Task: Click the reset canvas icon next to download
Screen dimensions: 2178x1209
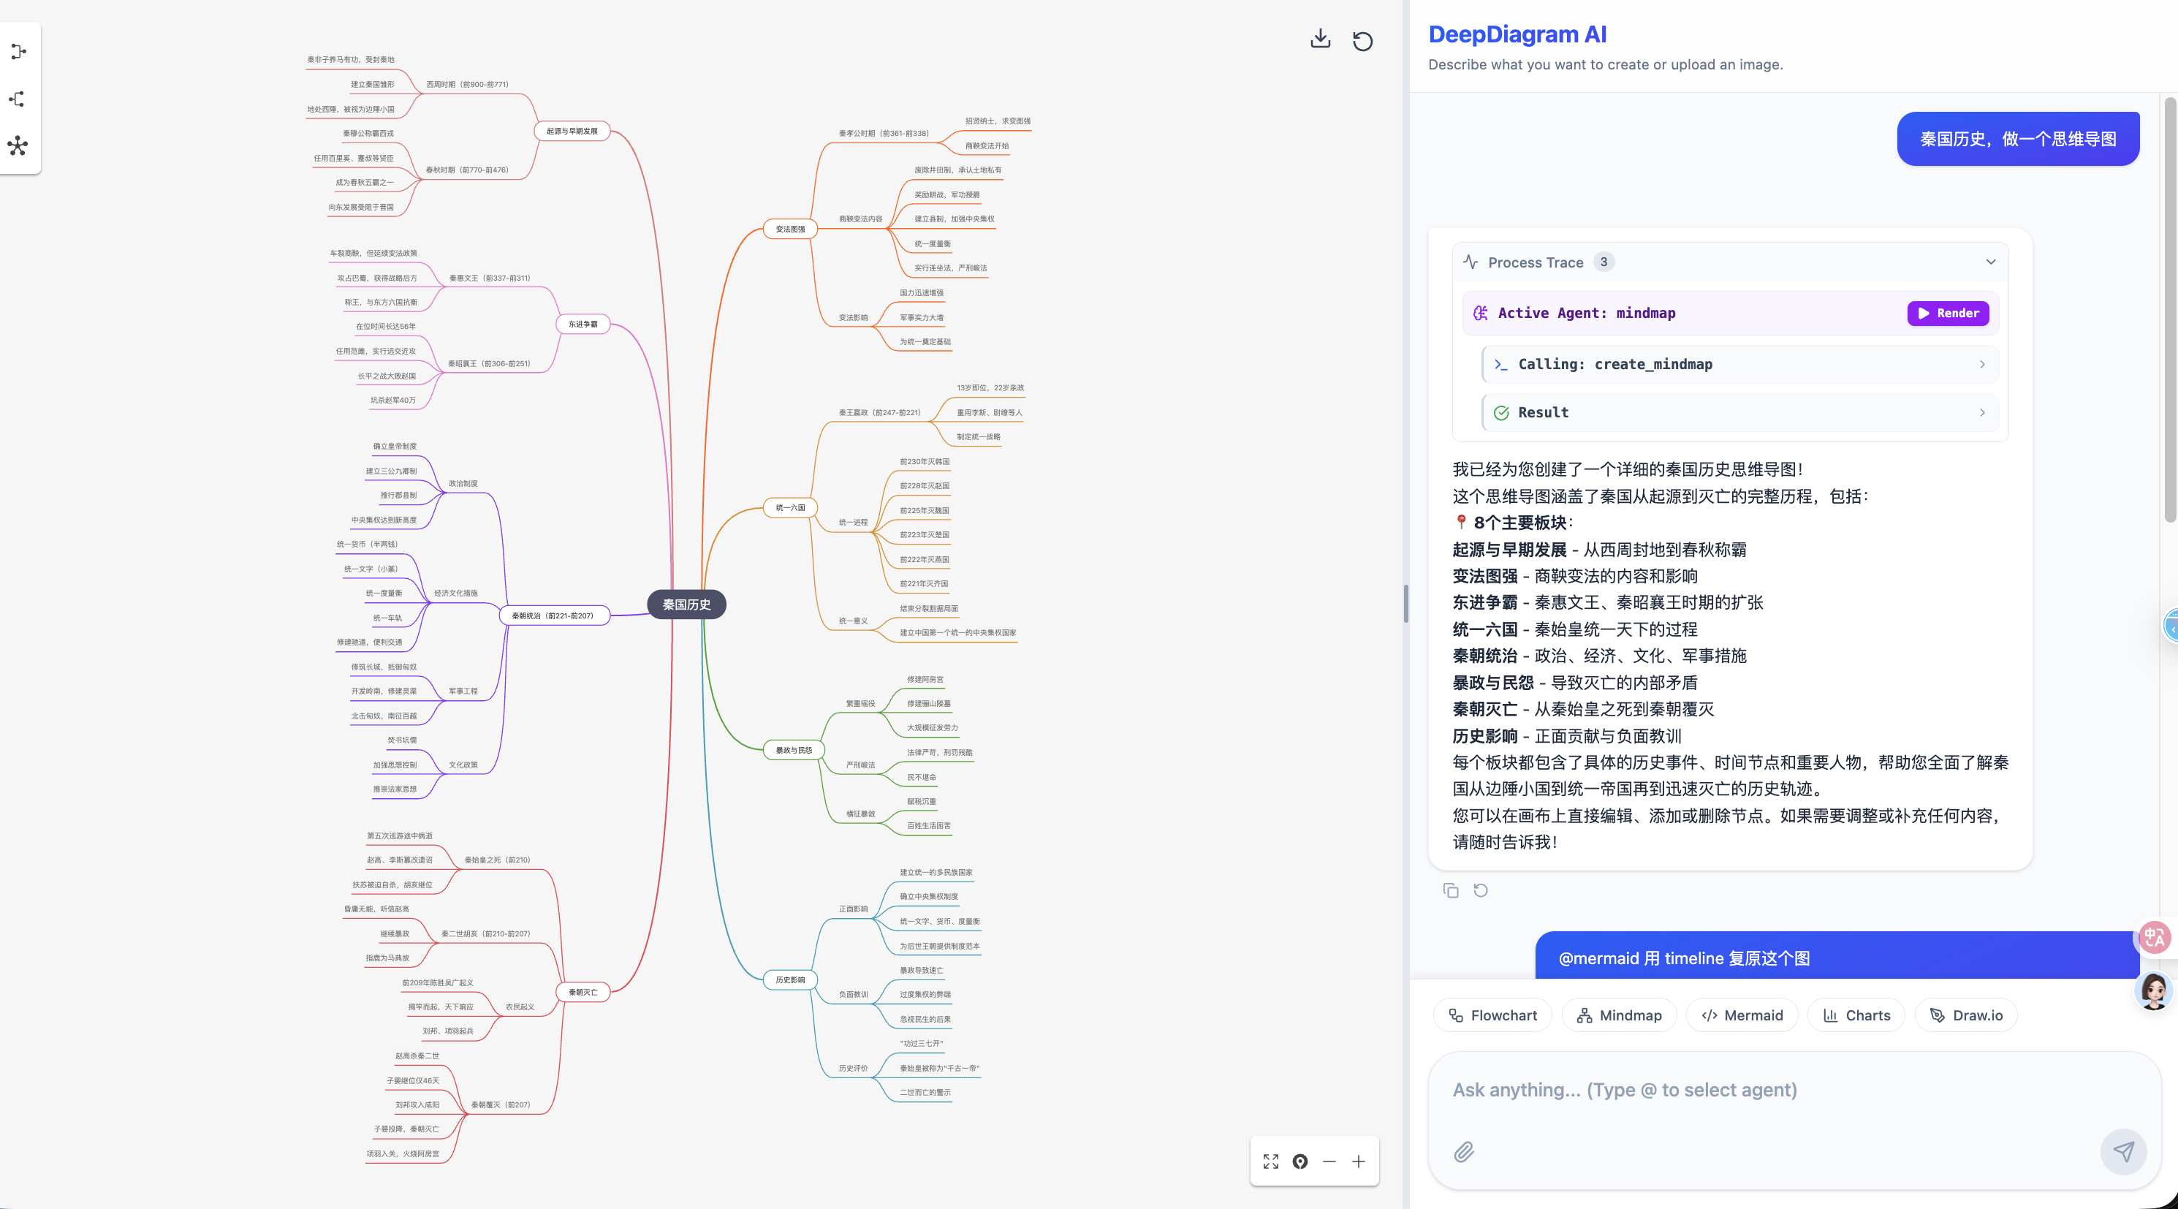Action: 1362,39
